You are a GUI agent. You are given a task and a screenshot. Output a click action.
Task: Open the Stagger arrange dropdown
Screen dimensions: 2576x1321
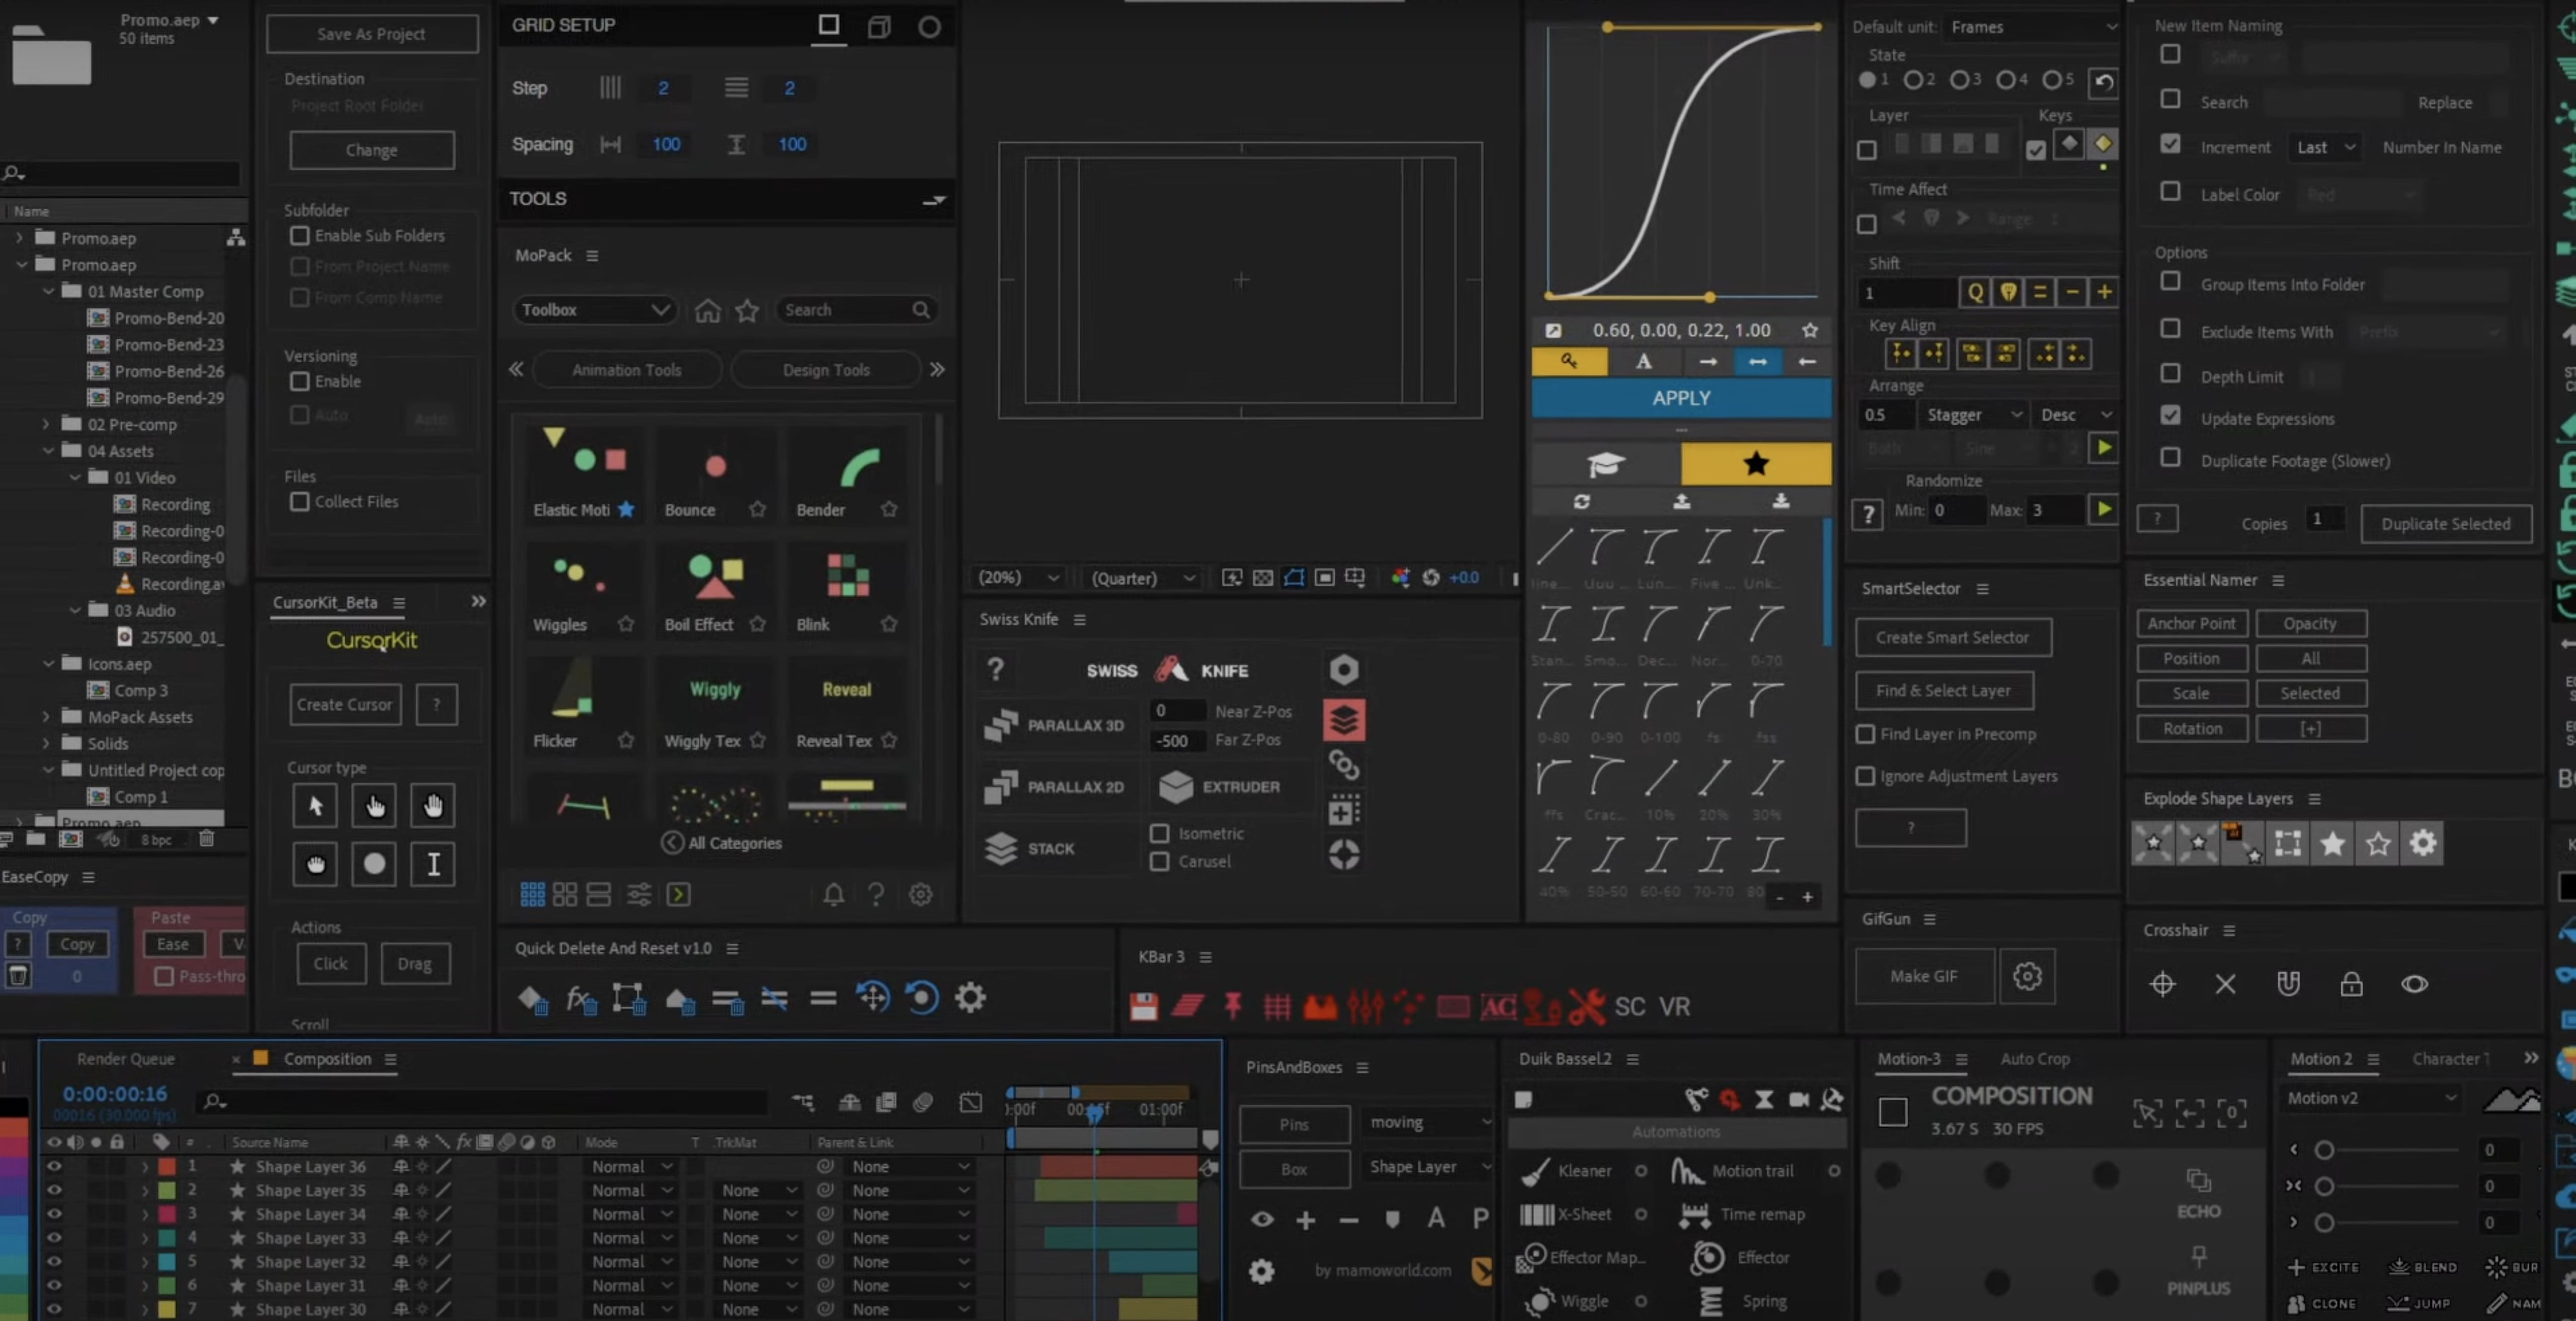click(1974, 414)
